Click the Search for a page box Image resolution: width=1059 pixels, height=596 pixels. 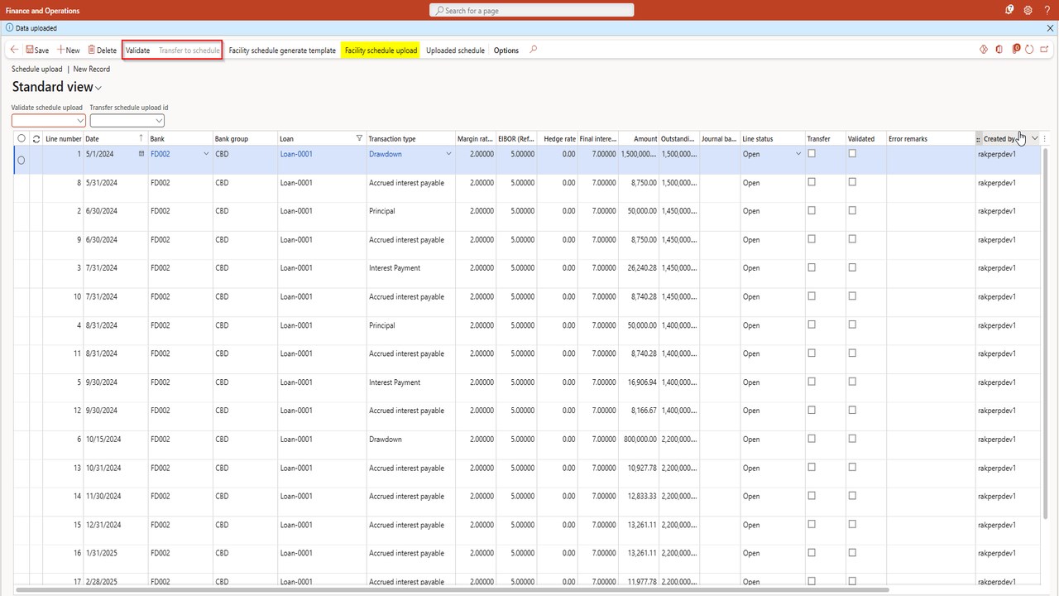point(532,10)
